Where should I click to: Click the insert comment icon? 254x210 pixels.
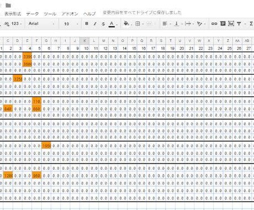coord(223,23)
